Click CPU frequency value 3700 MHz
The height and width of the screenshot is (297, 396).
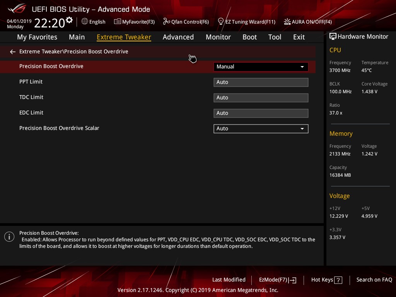[x=340, y=70]
